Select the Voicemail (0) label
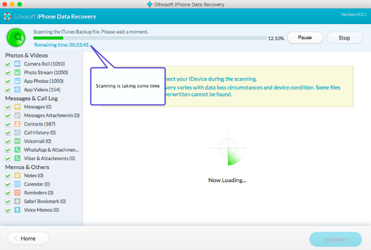Image resolution: width=371 pixels, height=250 pixels. pos(38,141)
